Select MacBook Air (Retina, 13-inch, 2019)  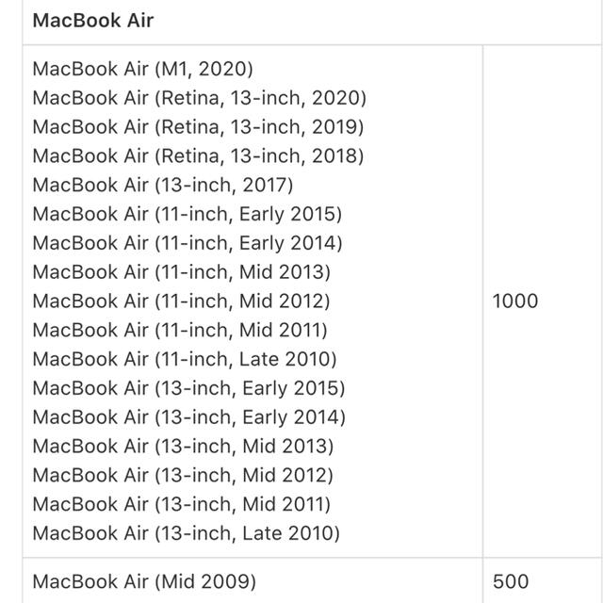pyautogui.click(x=198, y=127)
